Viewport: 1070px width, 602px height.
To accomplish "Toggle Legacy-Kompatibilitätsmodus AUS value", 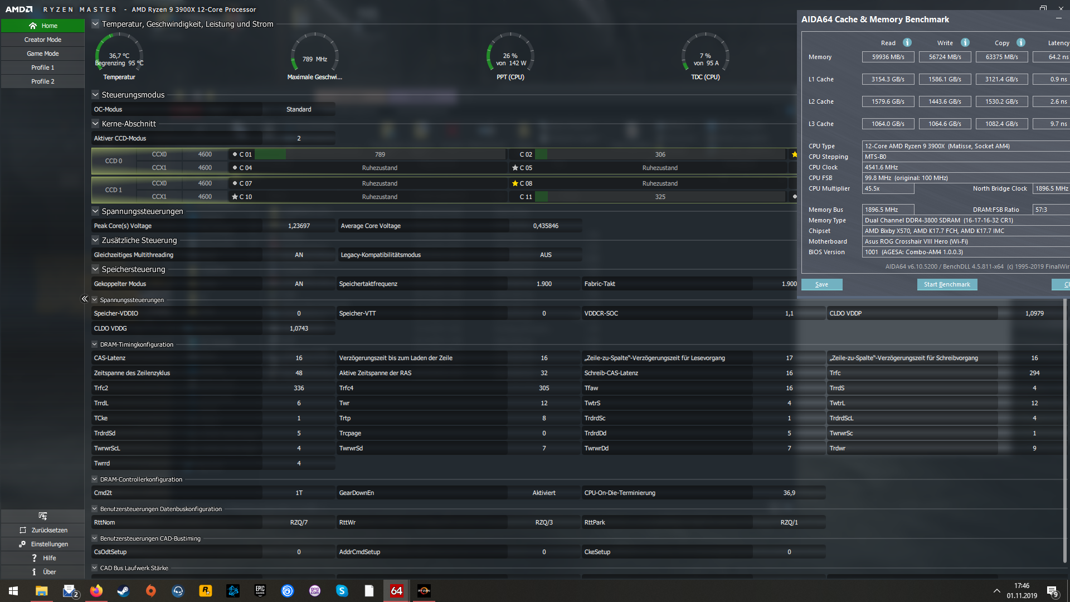I will [545, 255].
